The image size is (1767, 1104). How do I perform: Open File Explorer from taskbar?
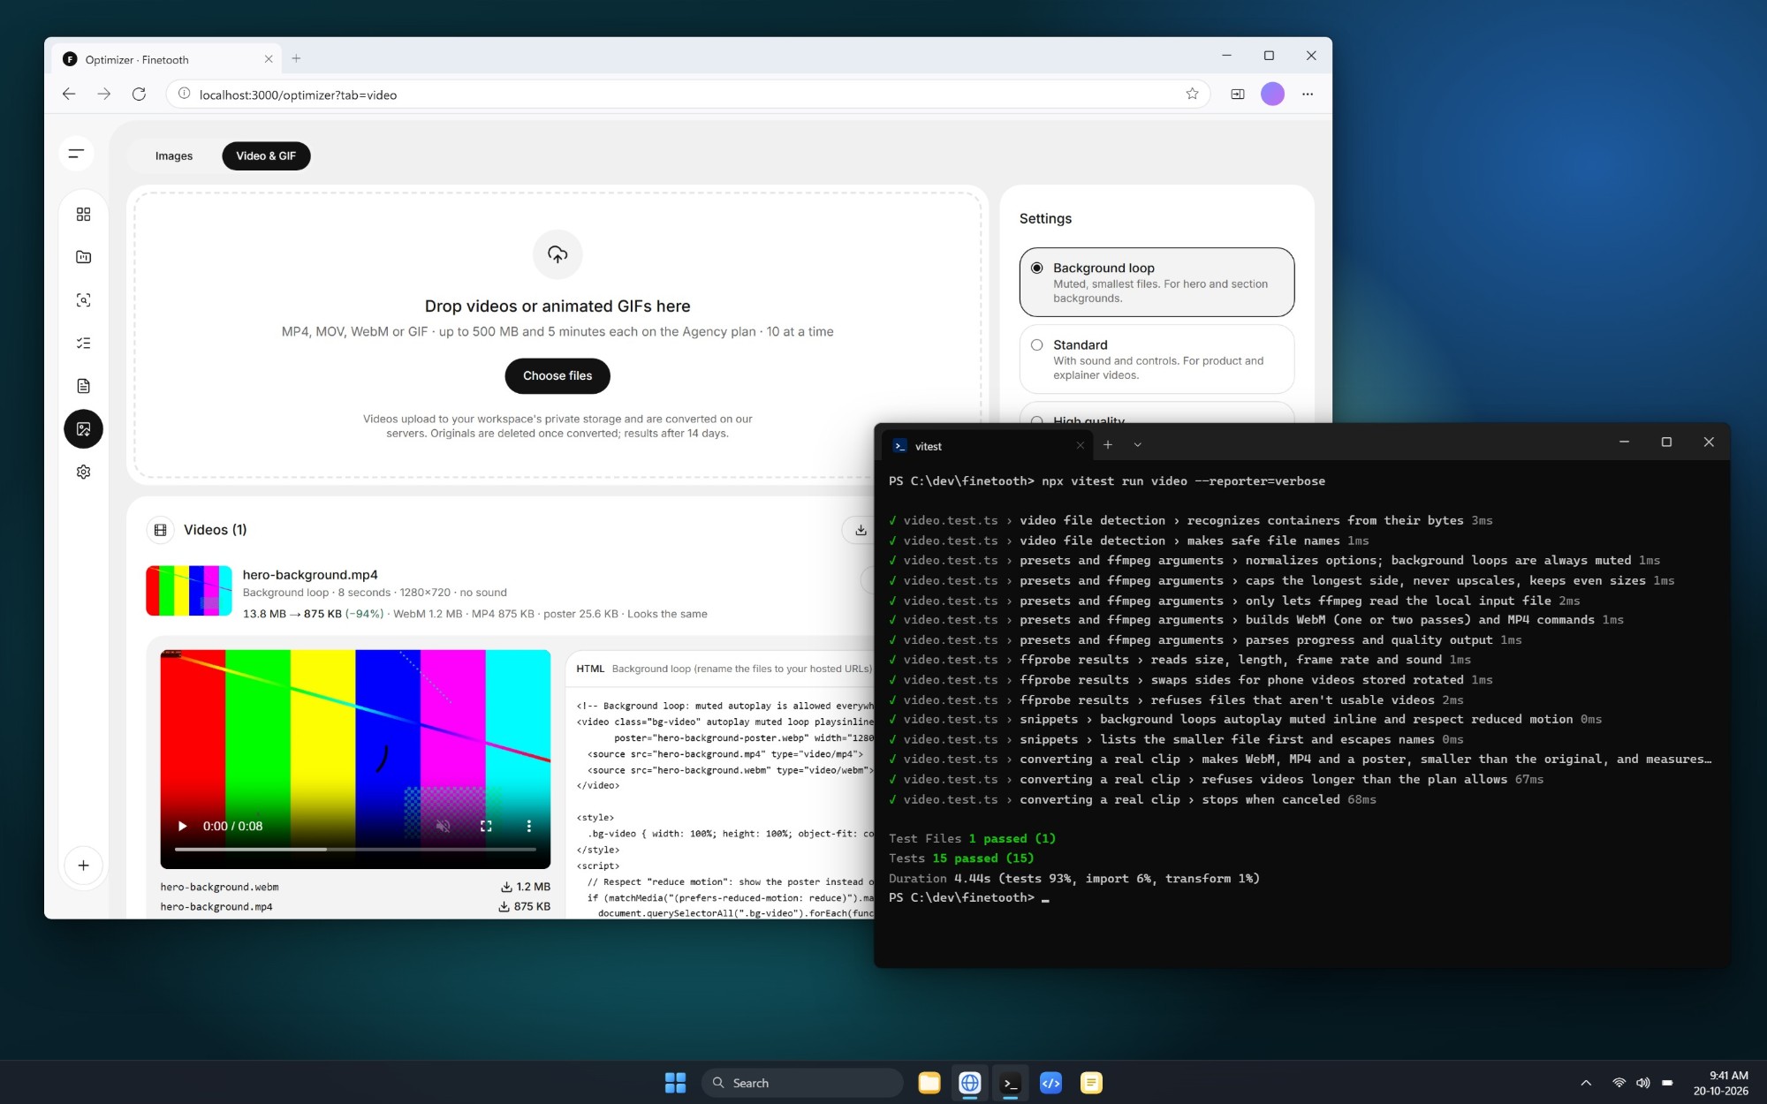pos(929,1083)
